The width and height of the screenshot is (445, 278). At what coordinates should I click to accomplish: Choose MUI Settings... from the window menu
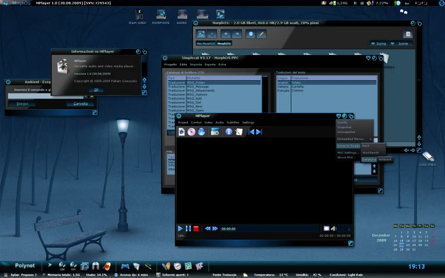pos(348,152)
